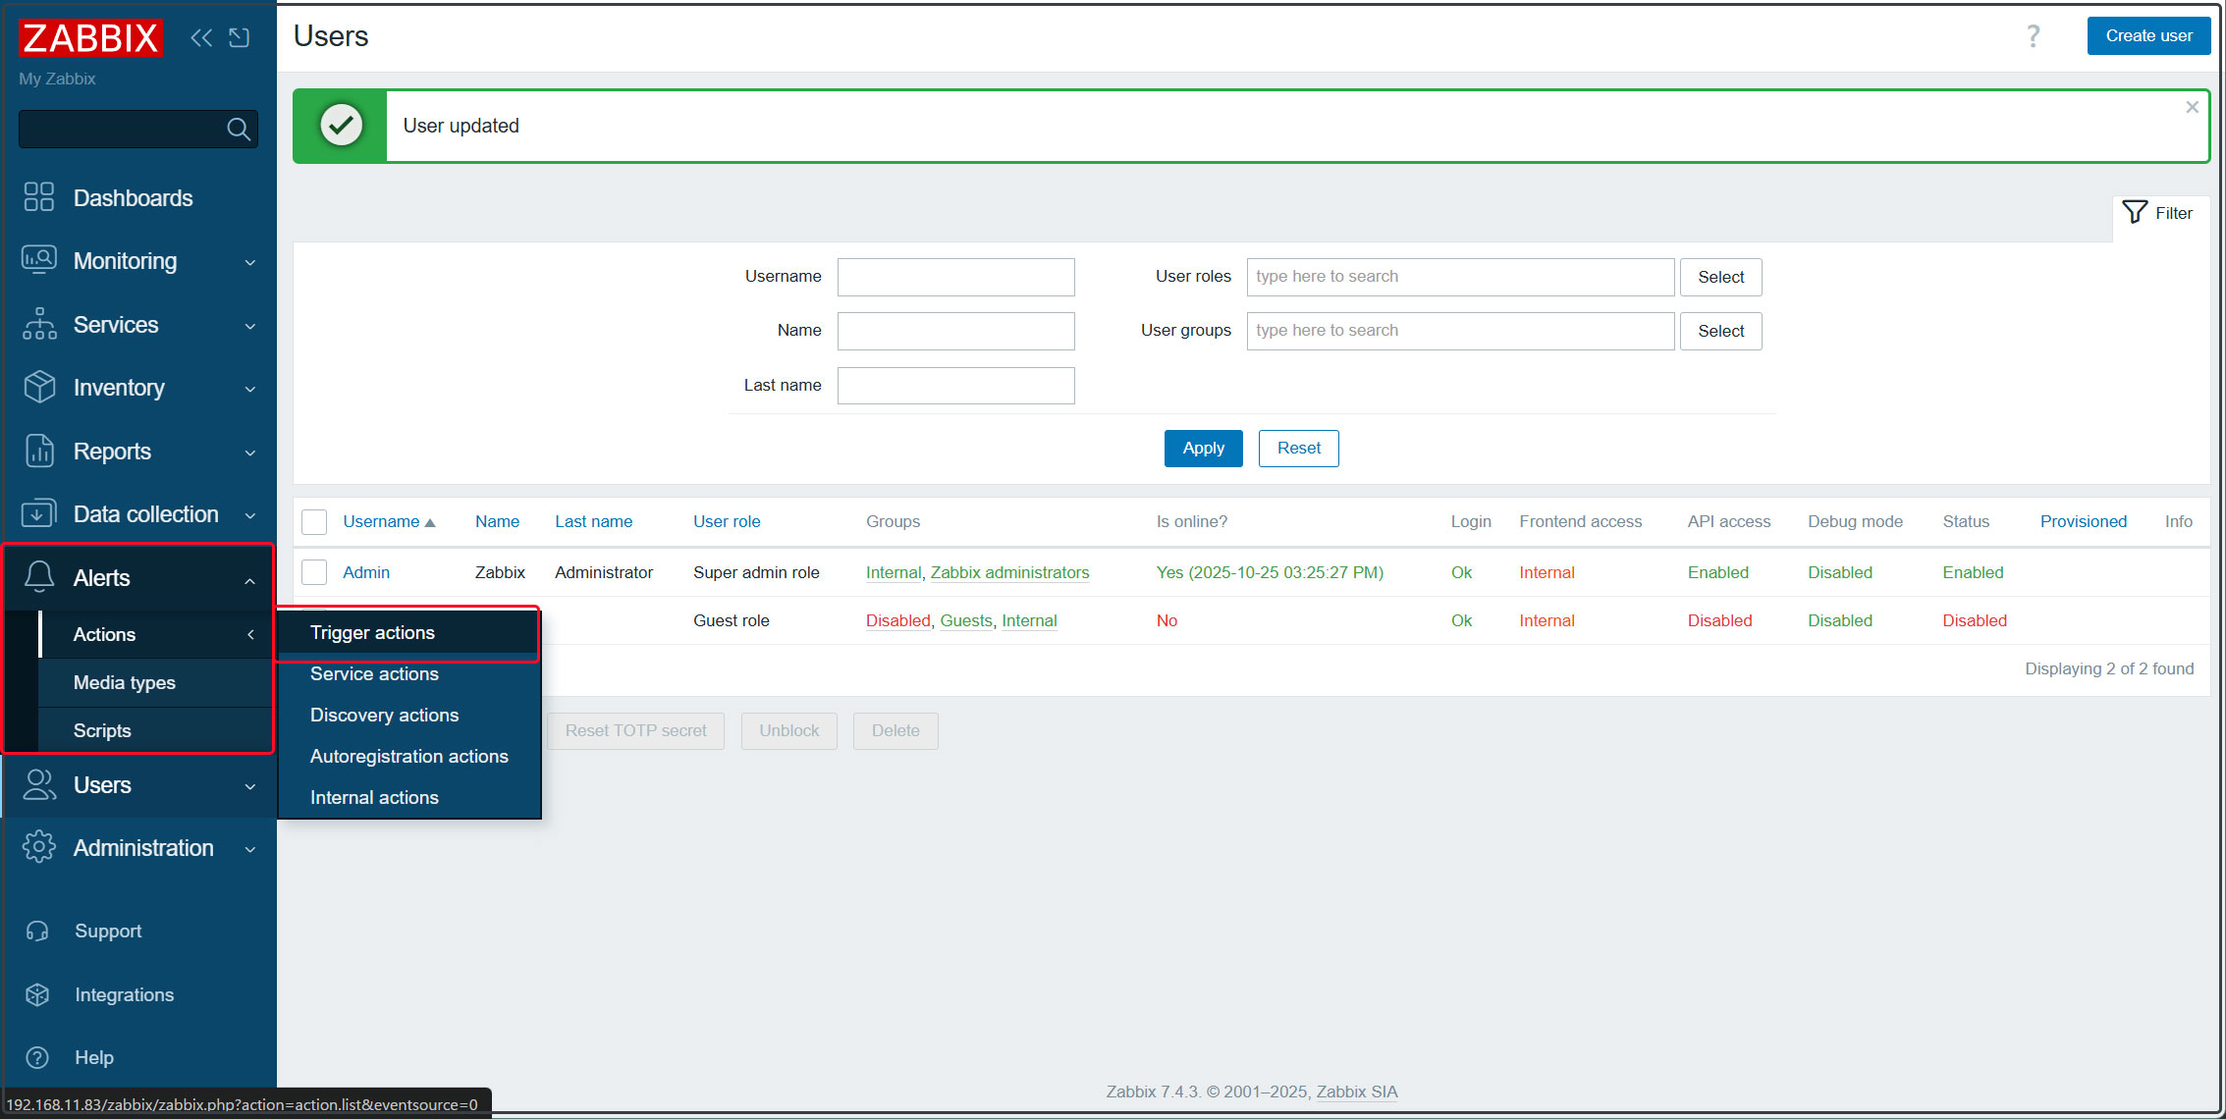This screenshot has height=1119, width=2226.
Task: Click the Help question mark in the top bar
Action: [x=2033, y=36]
